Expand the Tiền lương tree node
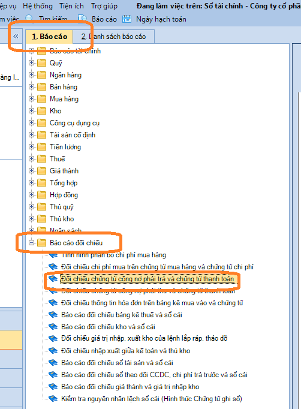This screenshot has height=409, width=301. 32,147
